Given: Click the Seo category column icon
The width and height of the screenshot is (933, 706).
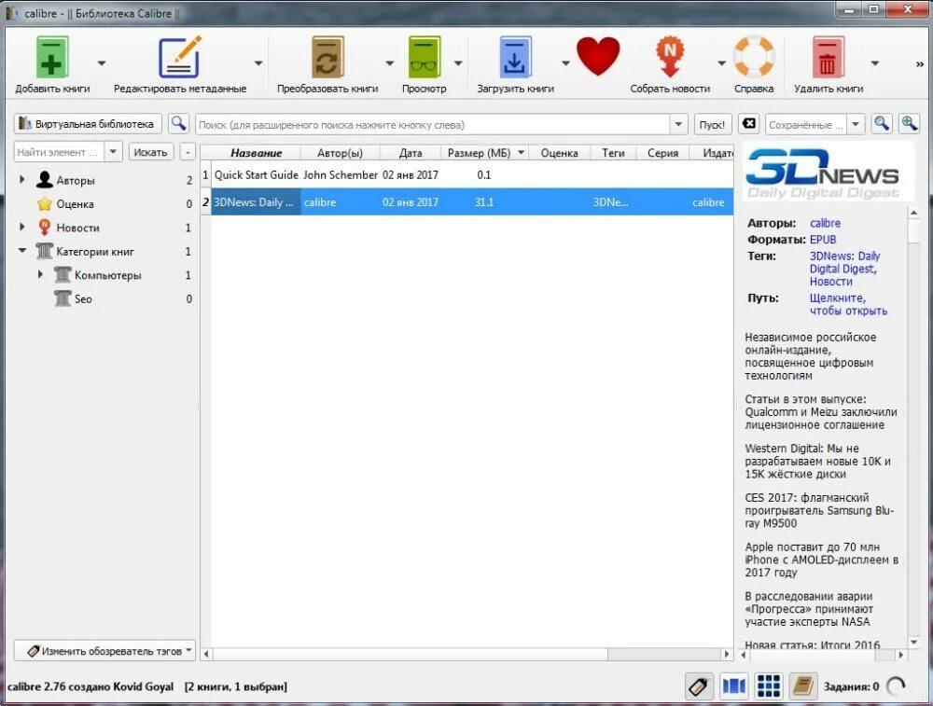Looking at the screenshot, I should 63,298.
